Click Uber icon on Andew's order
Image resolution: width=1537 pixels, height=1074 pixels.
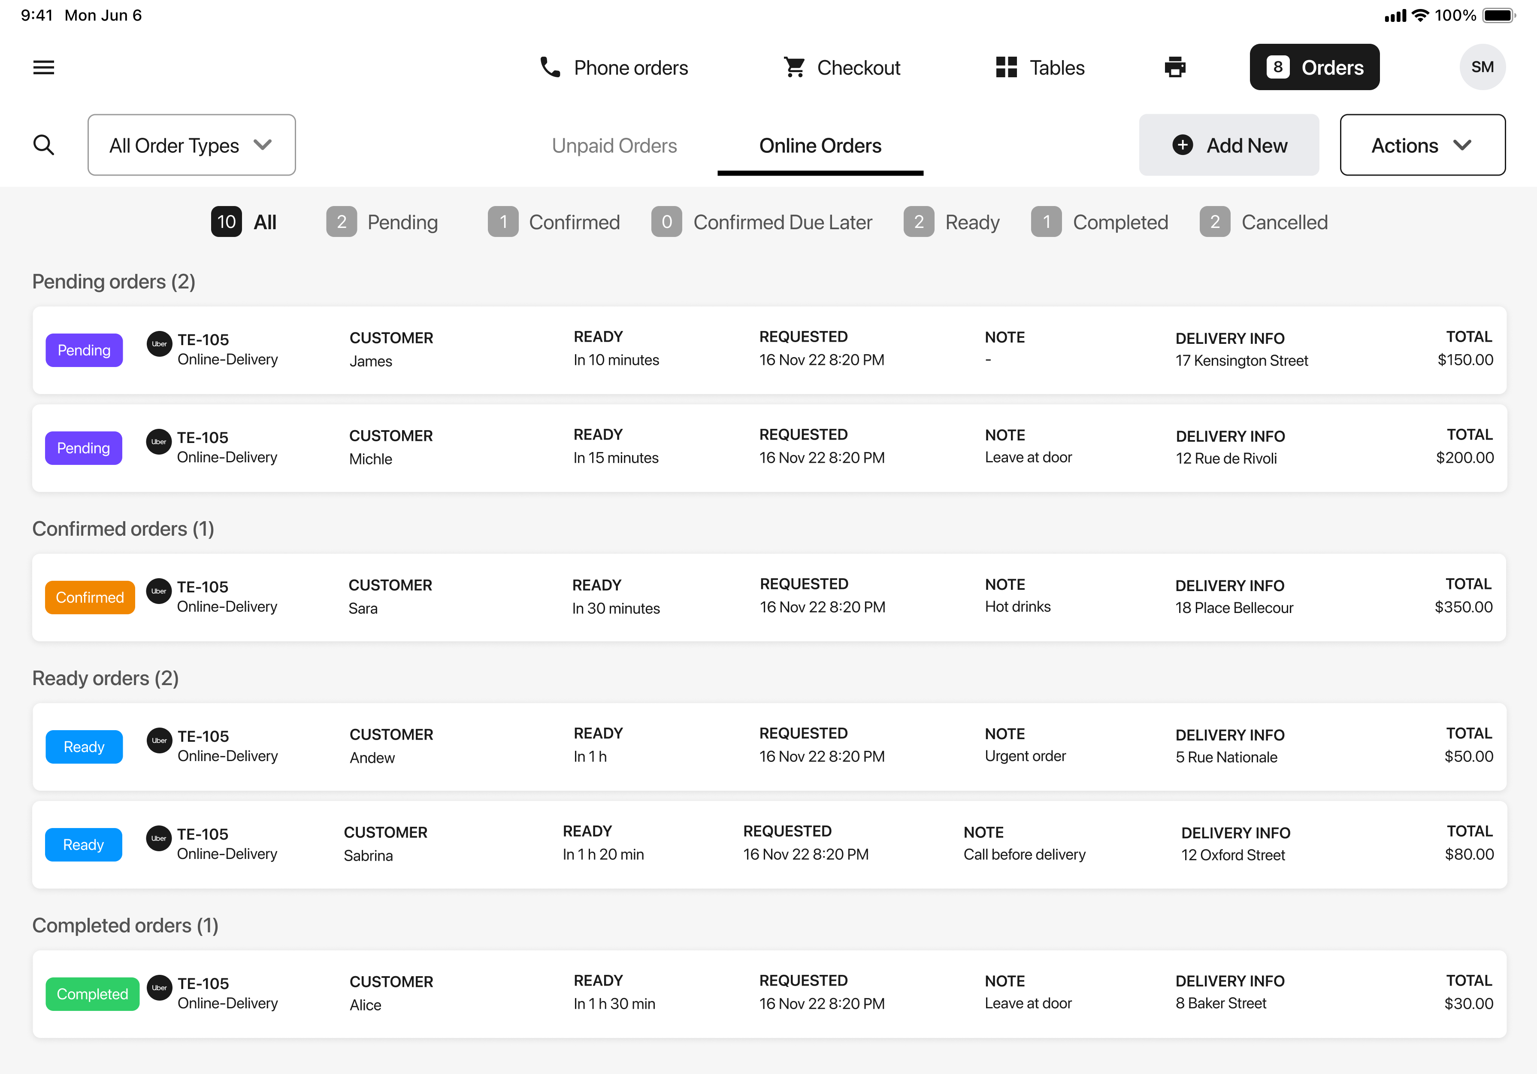(159, 740)
